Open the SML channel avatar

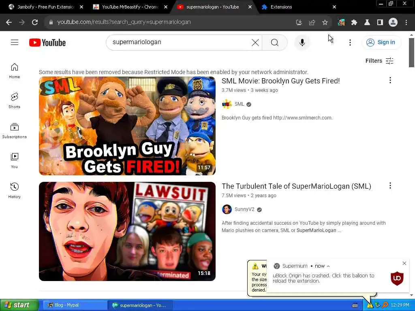(227, 104)
